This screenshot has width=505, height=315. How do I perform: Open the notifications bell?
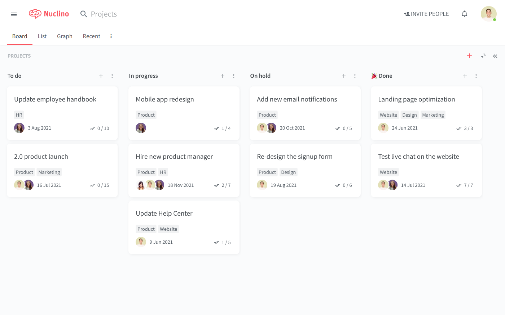coord(465,14)
